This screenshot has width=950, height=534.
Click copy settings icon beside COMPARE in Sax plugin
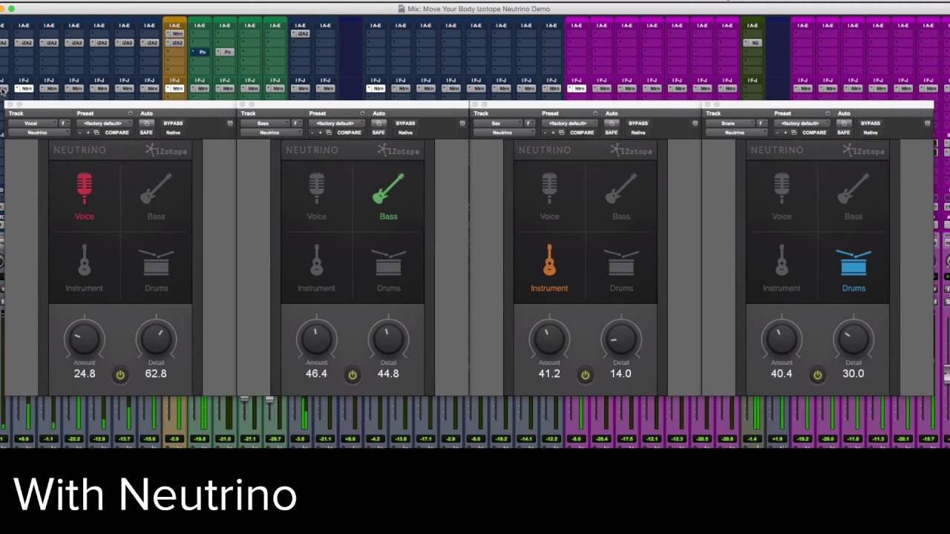point(562,133)
